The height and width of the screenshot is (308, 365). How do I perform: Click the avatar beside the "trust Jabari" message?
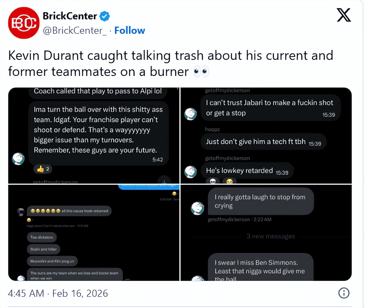191,114
